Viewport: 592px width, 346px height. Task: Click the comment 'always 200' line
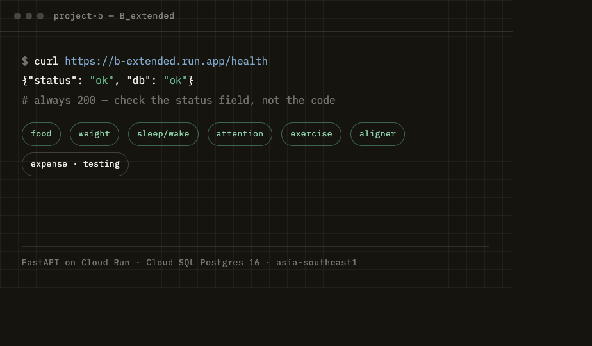coord(179,101)
